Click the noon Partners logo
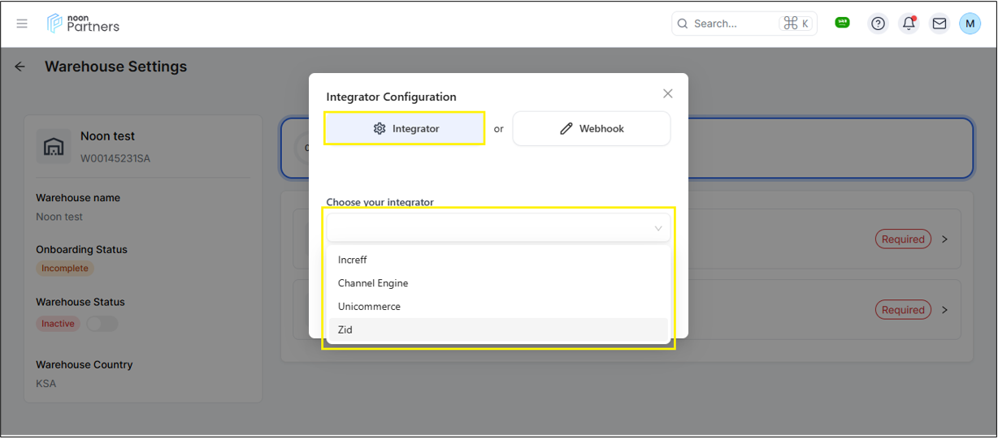998x439 pixels. pyautogui.click(x=83, y=24)
